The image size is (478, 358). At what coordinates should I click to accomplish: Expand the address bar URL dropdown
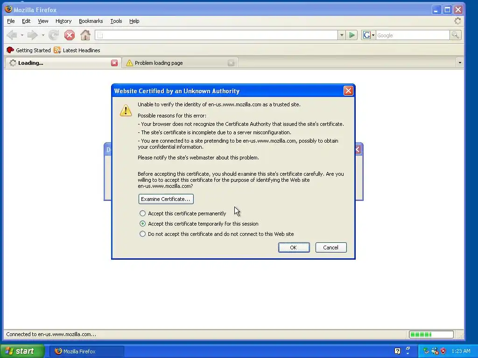click(x=342, y=35)
